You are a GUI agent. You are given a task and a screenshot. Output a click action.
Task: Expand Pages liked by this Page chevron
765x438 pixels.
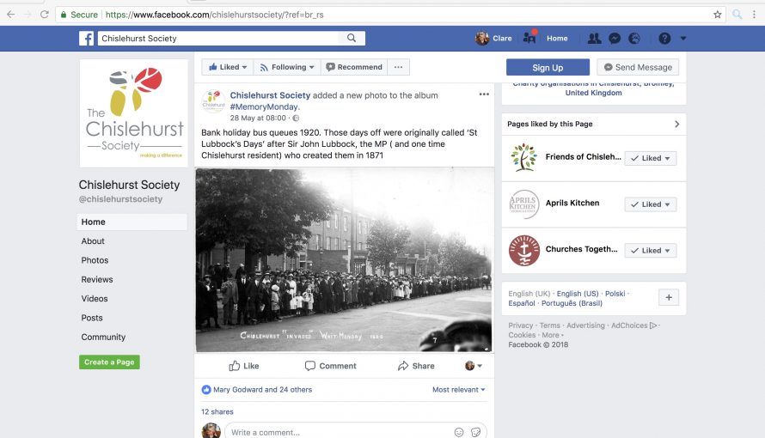pos(676,125)
